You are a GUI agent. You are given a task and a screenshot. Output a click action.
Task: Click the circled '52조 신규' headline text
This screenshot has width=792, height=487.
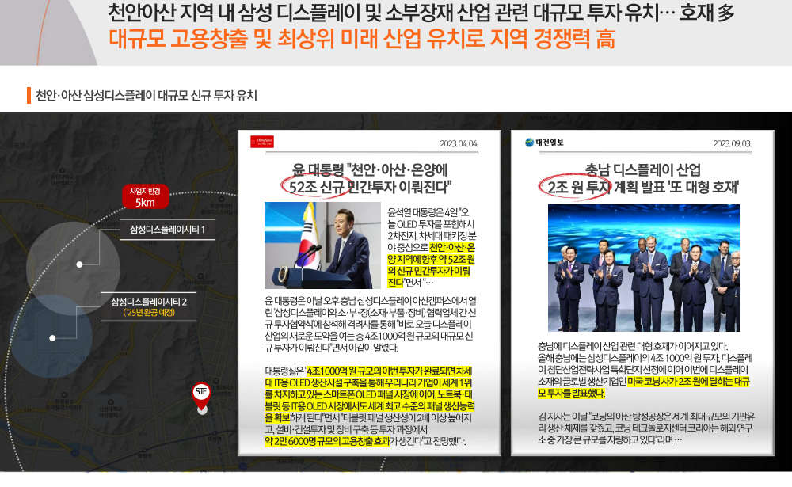coord(318,188)
